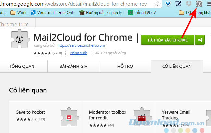This screenshot has height=133, width=211.
Task: Select the CÓ LIÊN QUAN tab
Action: point(177,66)
